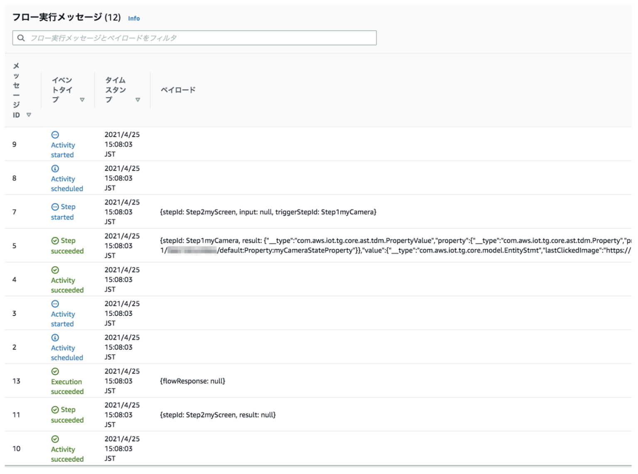Open the タイムスタンプ column filter dropdown
638x474 pixels.
click(x=138, y=100)
